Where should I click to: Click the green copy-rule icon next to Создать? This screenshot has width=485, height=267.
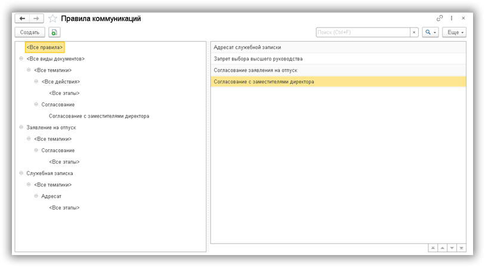54,32
